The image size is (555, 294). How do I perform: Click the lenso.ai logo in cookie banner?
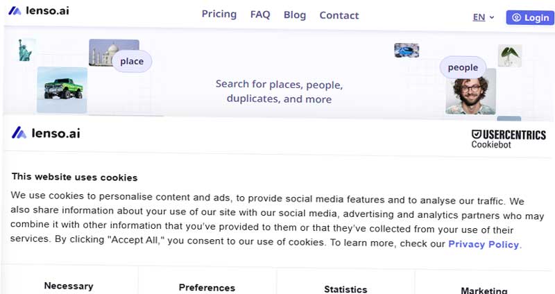point(46,133)
